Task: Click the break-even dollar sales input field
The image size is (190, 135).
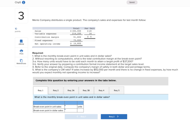Action: pyautogui.click(x=71, y=110)
